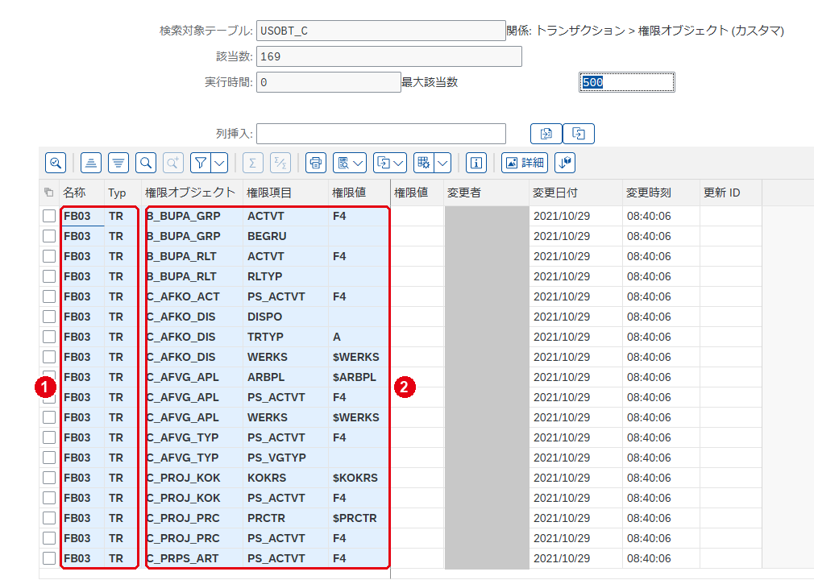The width and height of the screenshot is (814, 580).
Task: Expand the views dropdown arrow
Action: pyautogui.click(x=358, y=163)
